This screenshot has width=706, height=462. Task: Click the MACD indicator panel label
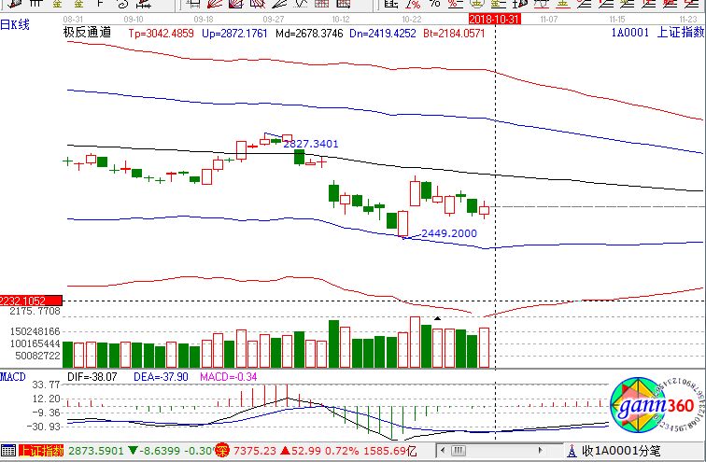[x=13, y=376]
